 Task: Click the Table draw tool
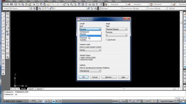tap(3, 70)
